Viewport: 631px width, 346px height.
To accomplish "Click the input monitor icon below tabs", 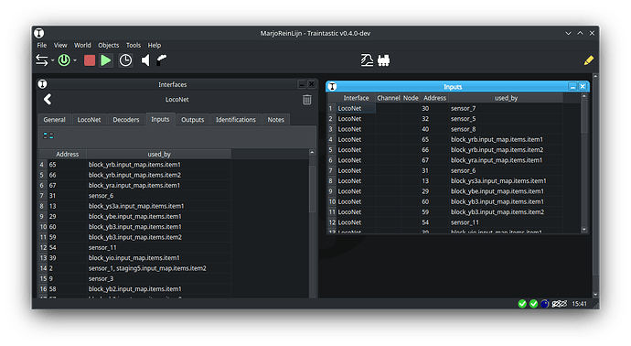I will tap(48, 135).
